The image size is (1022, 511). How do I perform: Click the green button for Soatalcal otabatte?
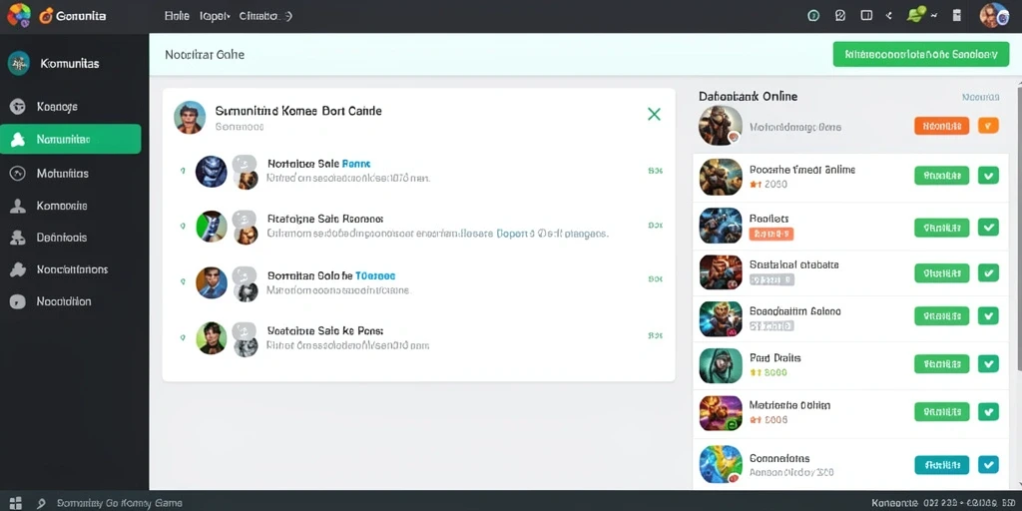942,273
